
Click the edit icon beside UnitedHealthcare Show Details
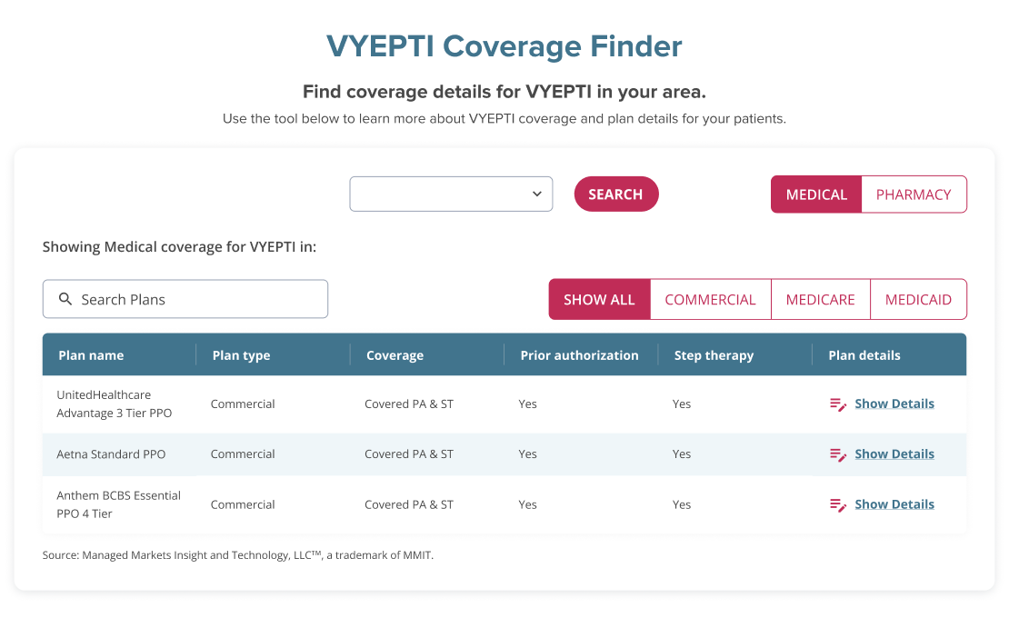coord(837,404)
